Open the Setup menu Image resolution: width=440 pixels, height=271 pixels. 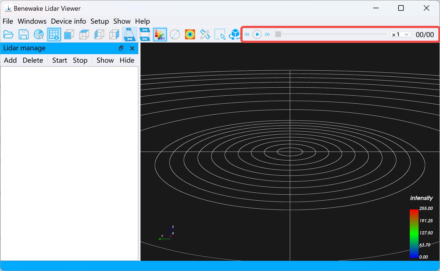tap(100, 21)
